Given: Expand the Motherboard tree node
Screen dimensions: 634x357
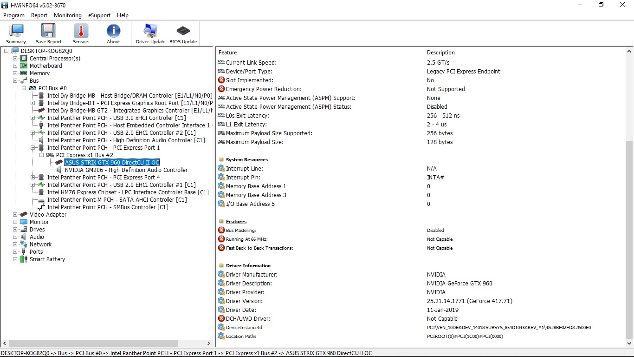Looking at the screenshot, I should coord(15,66).
